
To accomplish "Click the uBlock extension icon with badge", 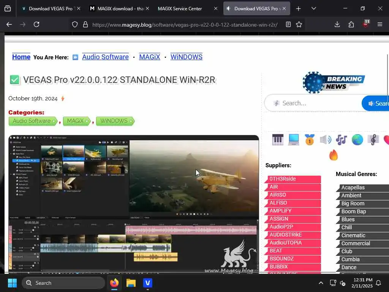I will 366,24.
